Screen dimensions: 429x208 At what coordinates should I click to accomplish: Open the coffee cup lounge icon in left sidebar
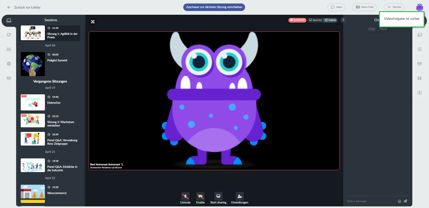click(x=9, y=35)
